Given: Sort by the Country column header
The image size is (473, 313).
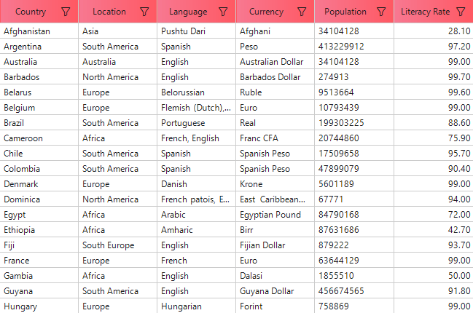Looking at the screenshot, I should coord(31,12).
